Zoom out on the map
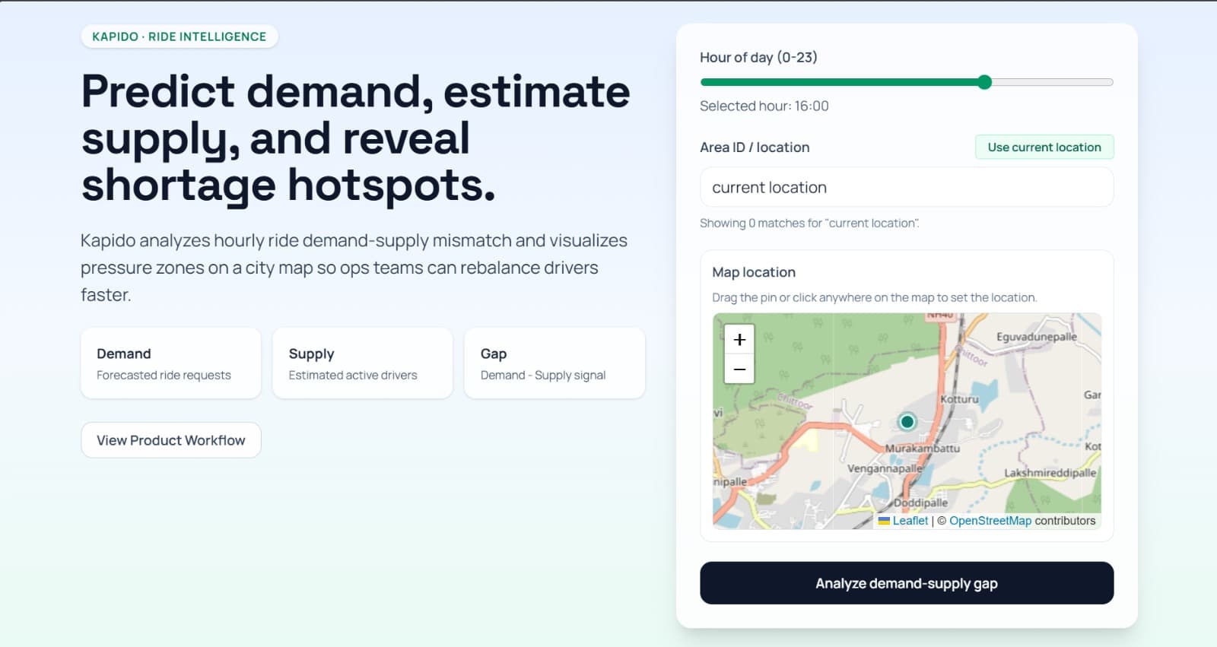The width and height of the screenshot is (1217, 647). (x=739, y=369)
